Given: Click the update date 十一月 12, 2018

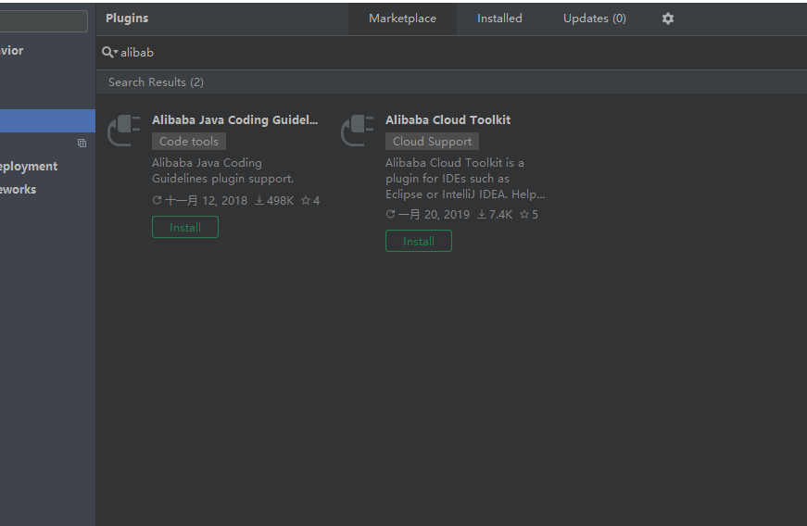Looking at the screenshot, I should tap(200, 201).
